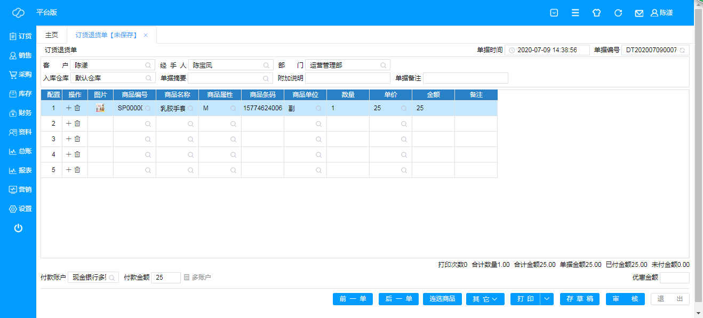Screen dimensions: 703x318
Task: Click the 前一单 button
Action: [x=353, y=299]
